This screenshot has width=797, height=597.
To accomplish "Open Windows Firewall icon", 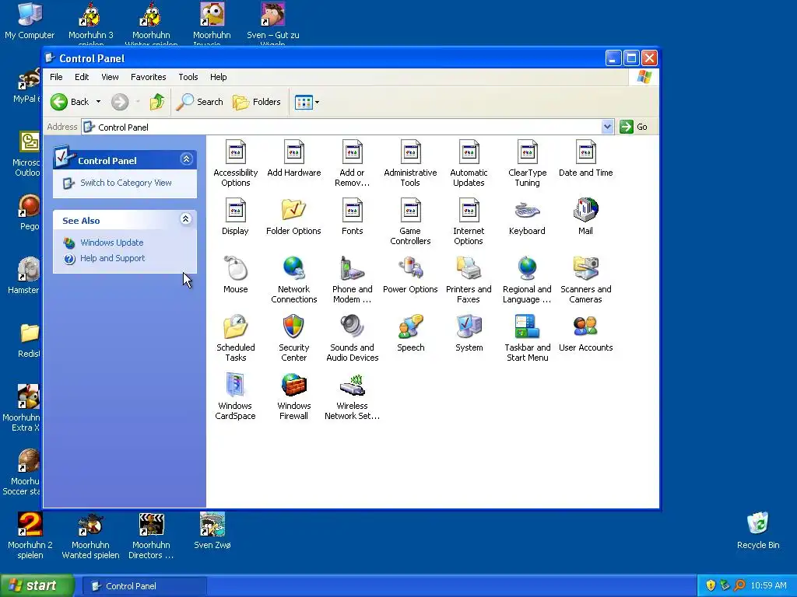I will click(293, 386).
